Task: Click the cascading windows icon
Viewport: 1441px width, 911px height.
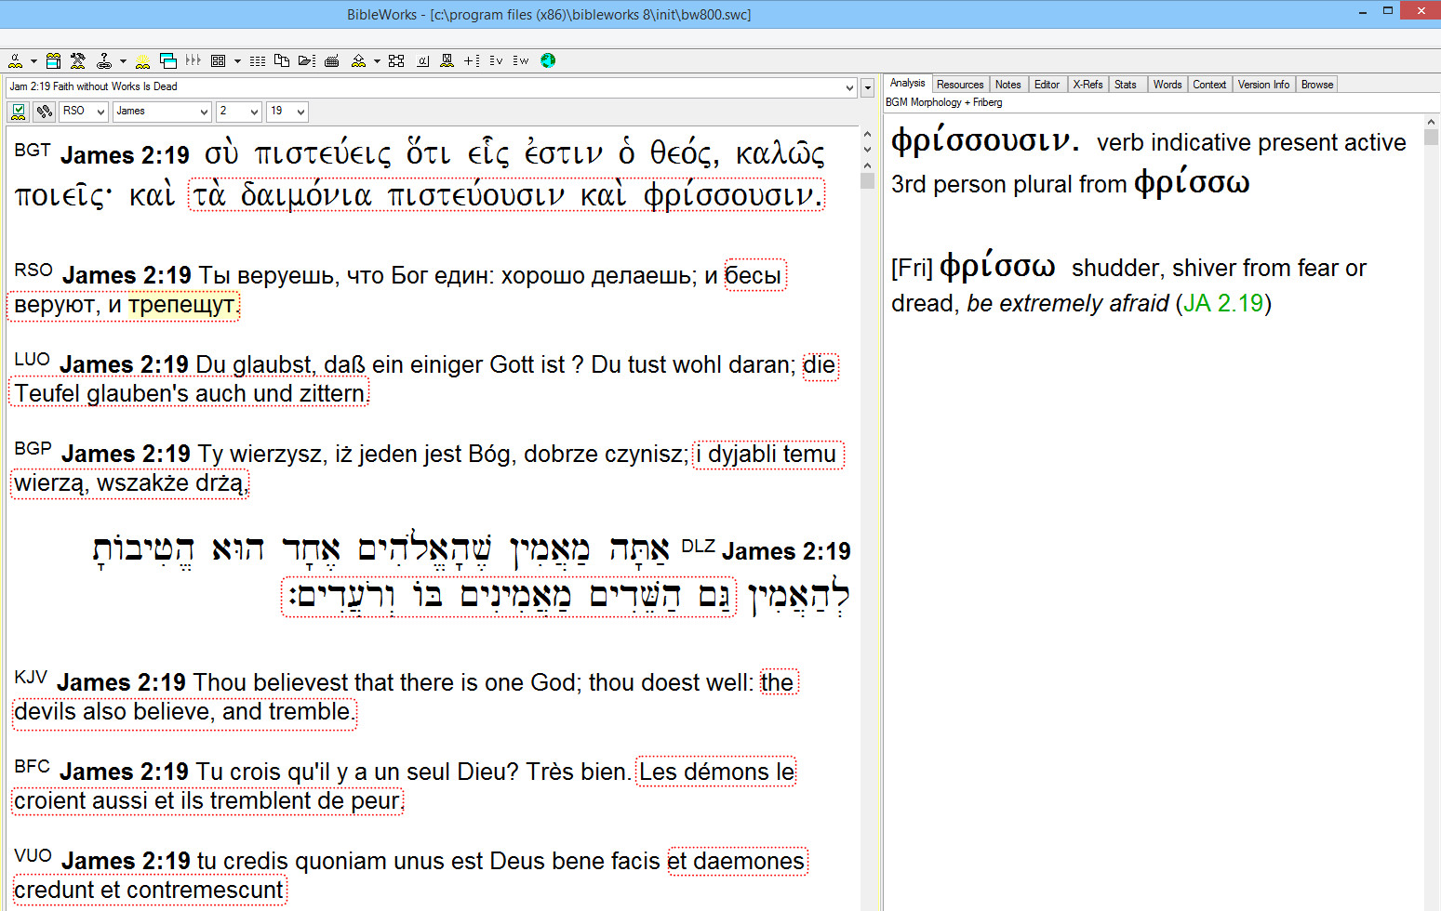Action: click(168, 60)
